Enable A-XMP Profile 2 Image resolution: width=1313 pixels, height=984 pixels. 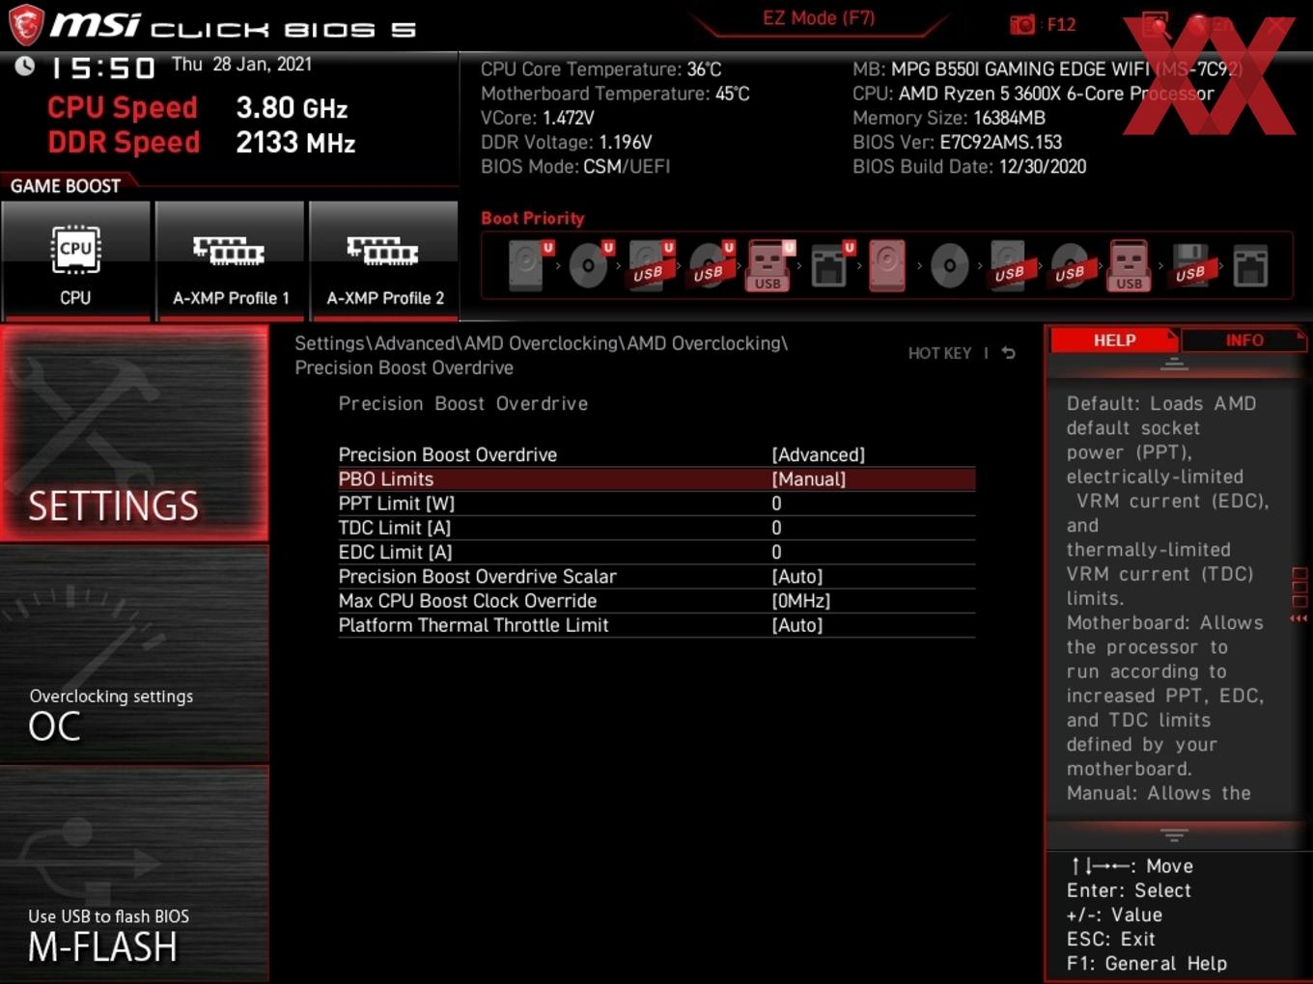point(384,260)
